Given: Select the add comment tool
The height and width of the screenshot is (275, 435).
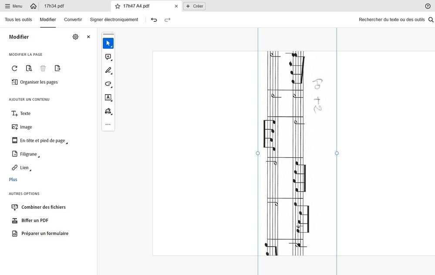Looking at the screenshot, I should tap(108, 57).
